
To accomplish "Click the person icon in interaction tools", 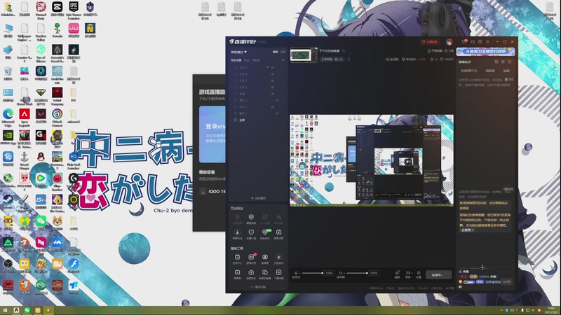I will click(x=278, y=217).
